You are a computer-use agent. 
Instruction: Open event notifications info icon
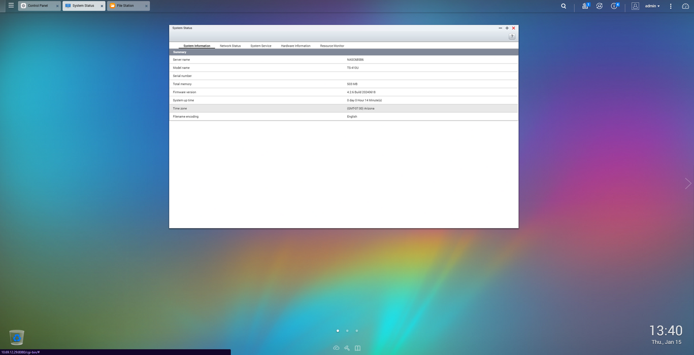614,6
